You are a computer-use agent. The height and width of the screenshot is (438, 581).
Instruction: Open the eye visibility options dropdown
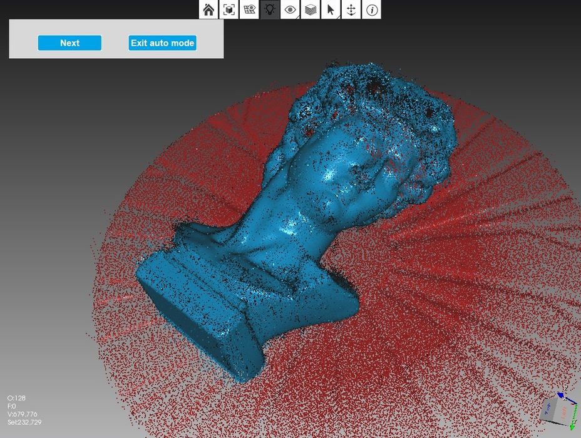tap(290, 9)
